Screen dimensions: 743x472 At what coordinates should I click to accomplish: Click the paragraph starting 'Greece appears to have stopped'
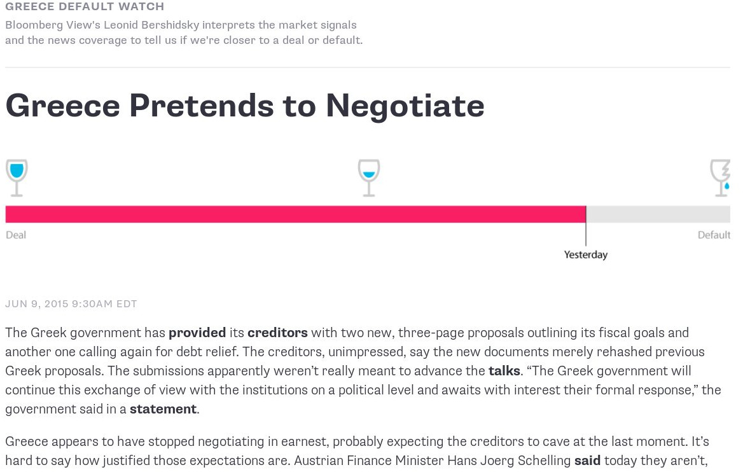[x=356, y=451]
